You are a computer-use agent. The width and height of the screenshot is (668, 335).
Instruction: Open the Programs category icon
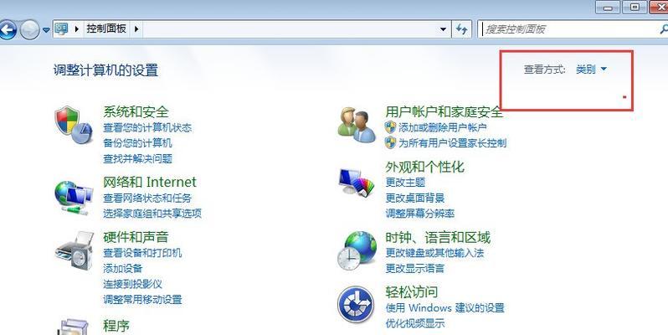75,327
